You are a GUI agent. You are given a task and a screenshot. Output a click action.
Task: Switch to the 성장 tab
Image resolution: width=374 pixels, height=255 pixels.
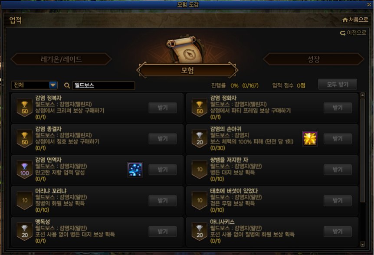tap(313, 59)
